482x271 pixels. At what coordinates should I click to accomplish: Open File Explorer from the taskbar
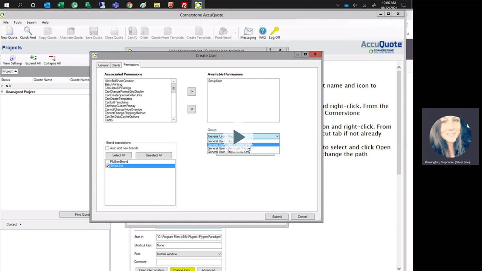coord(157,5)
